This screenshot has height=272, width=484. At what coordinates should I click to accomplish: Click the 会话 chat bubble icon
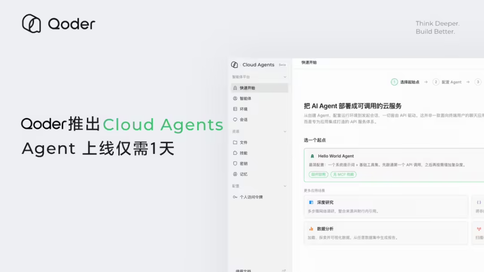(x=235, y=119)
